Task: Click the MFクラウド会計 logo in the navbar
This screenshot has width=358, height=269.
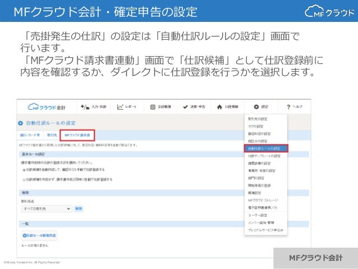Action: (x=47, y=107)
